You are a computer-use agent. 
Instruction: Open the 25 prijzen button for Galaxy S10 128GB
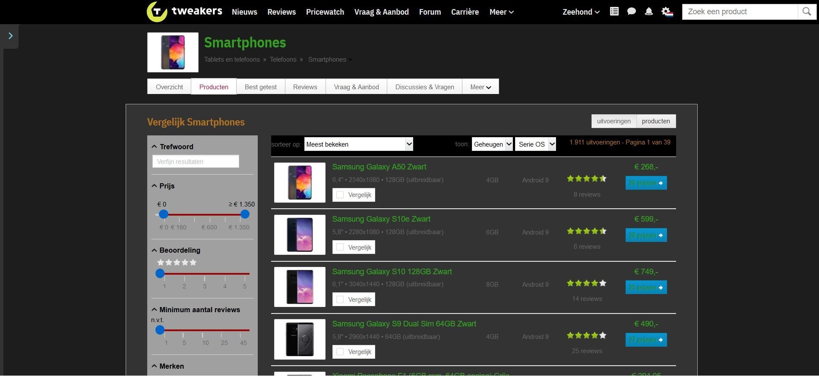(x=646, y=287)
